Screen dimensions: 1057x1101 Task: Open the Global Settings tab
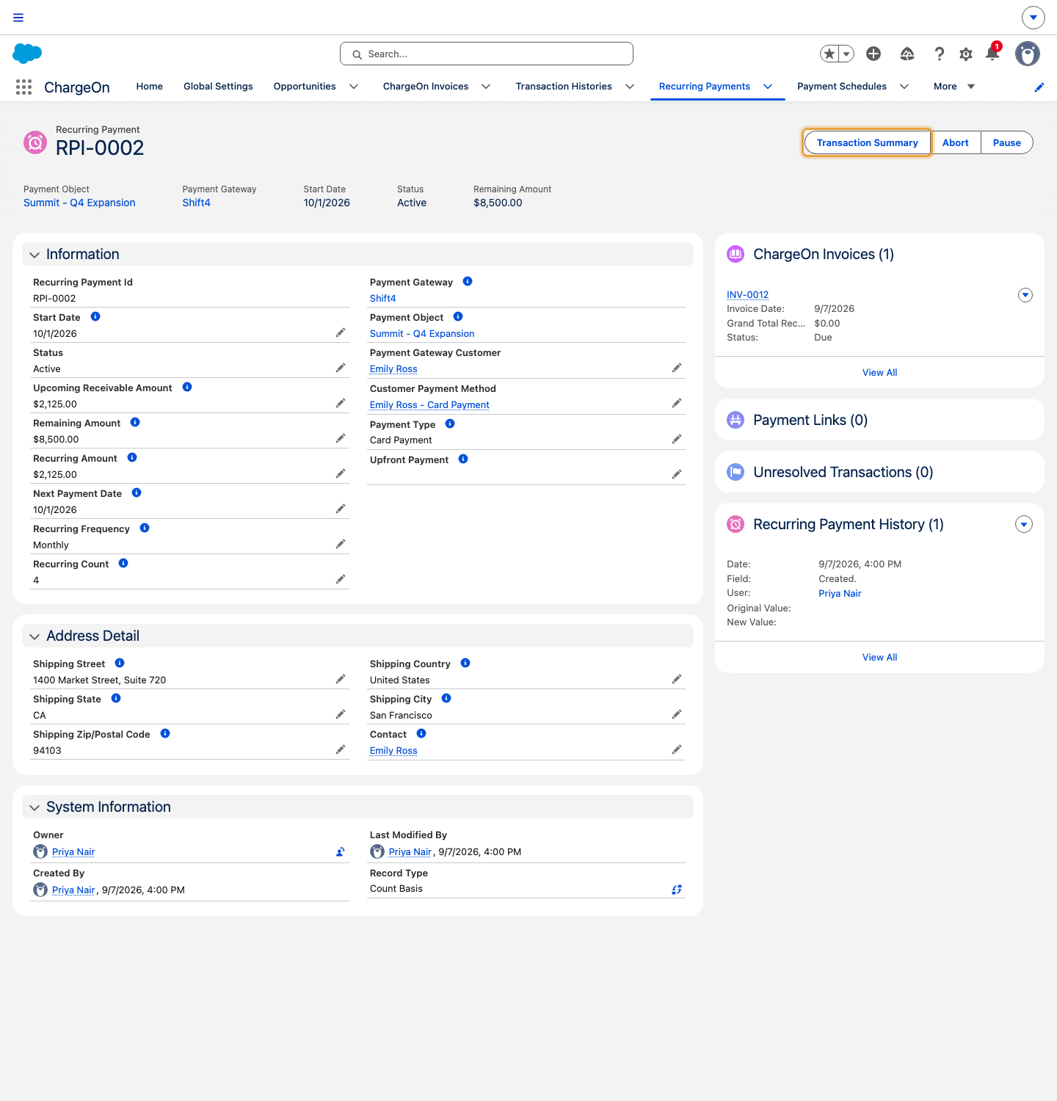pyautogui.click(x=218, y=87)
